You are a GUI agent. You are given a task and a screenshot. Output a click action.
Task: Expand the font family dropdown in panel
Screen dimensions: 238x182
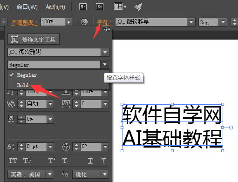coord(105,52)
